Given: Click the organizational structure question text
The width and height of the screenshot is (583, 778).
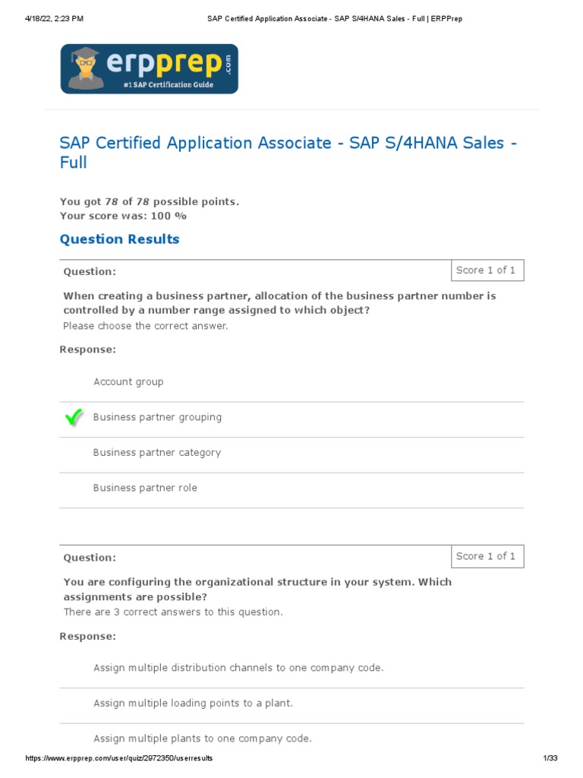Looking at the screenshot, I should pyautogui.click(x=257, y=589).
